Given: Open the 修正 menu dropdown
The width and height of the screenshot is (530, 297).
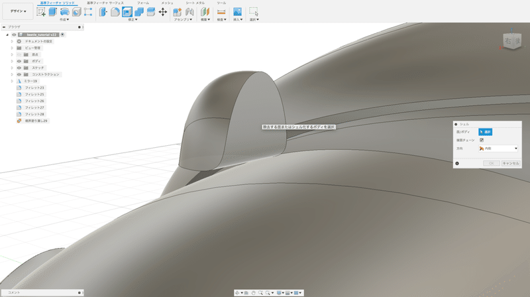Looking at the screenshot, I should tap(133, 20).
